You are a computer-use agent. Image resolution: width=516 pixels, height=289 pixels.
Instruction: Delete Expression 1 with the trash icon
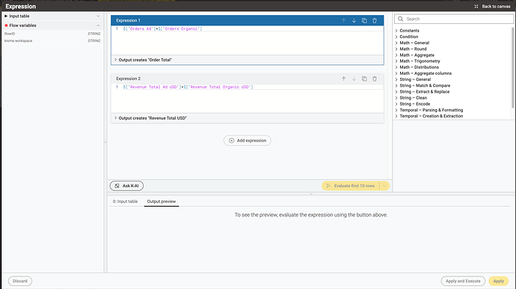click(x=375, y=20)
